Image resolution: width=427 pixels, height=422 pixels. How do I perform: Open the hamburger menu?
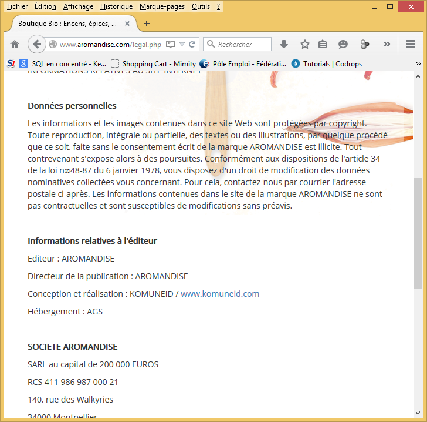tap(410, 44)
